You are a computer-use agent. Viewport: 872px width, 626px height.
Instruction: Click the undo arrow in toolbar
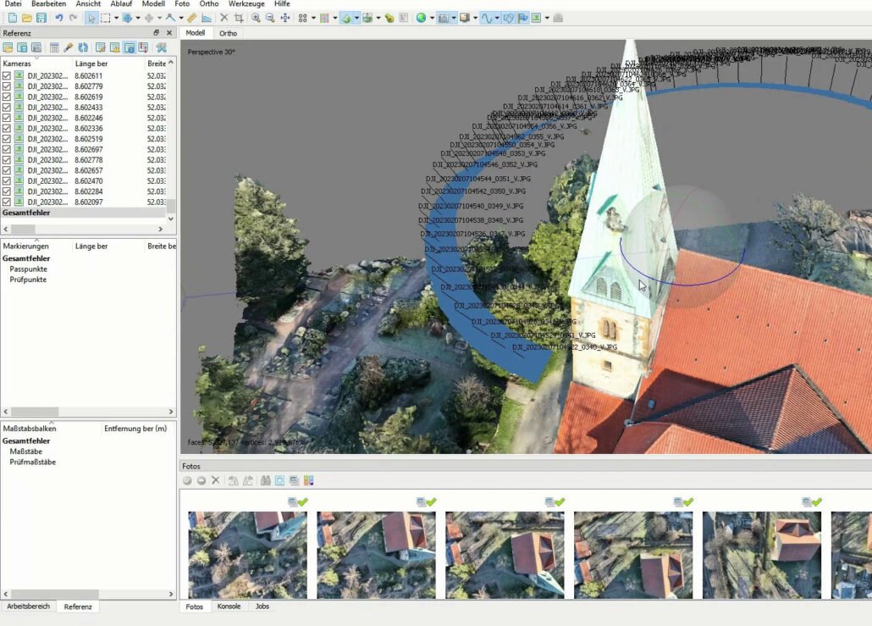[58, 18]
